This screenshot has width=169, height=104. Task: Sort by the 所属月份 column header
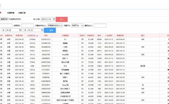(19, 36)
